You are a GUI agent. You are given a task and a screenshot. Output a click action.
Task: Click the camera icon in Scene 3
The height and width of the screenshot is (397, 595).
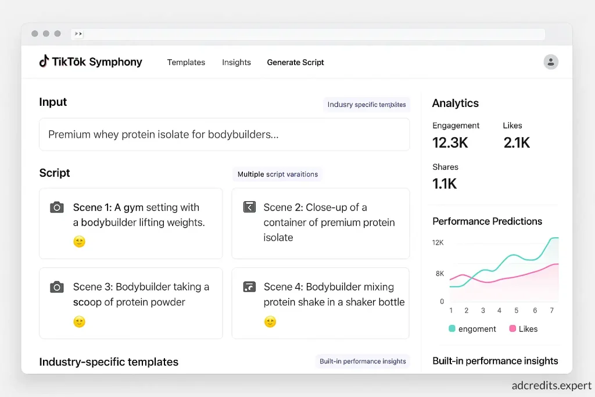pyautogui.click(x=56, y=287)
